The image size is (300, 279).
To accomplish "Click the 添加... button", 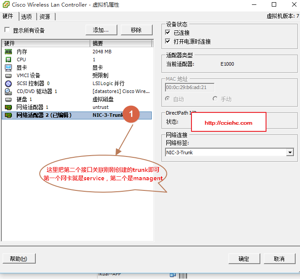I will (101, 30).
